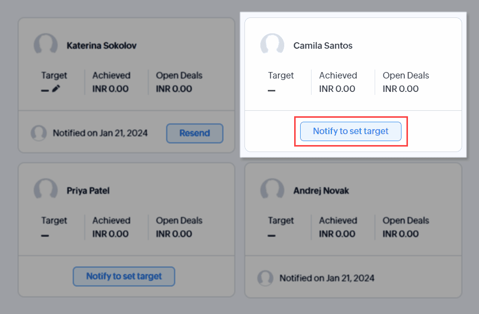Click the 'Notified on Jan 21, 2024' text for Andrej
The height and width of the screenshot is (314, 479).
click(326, 278)
